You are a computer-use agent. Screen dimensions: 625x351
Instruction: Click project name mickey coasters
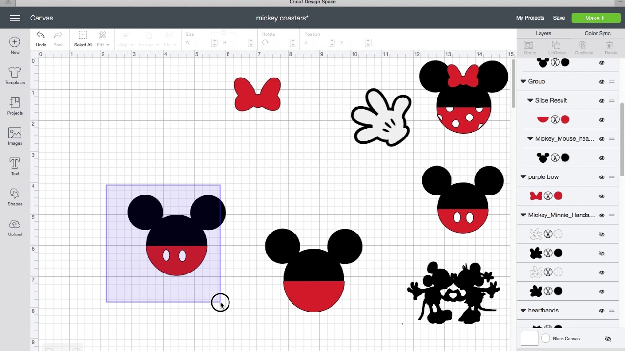tap(282, 18)
